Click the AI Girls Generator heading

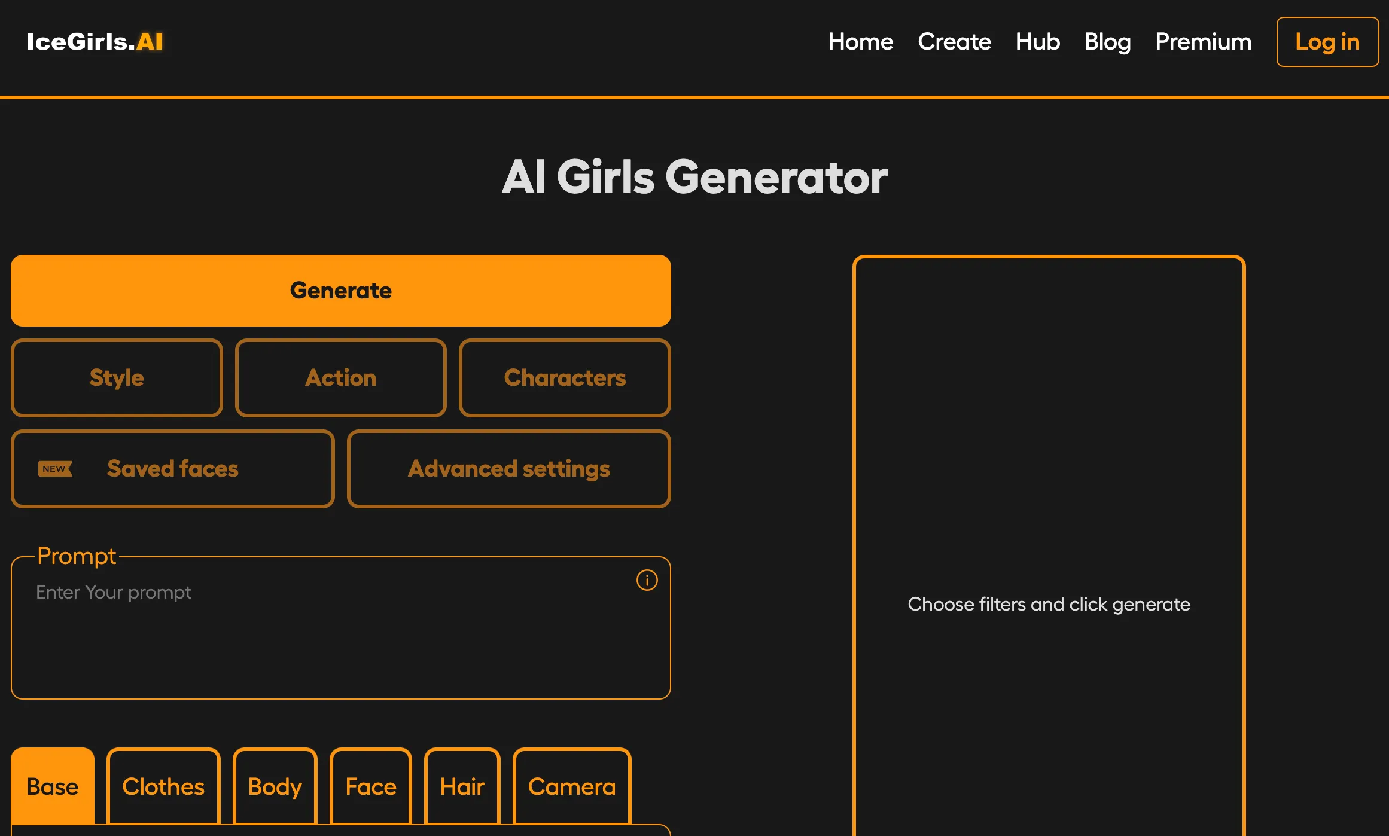(694, 177)
